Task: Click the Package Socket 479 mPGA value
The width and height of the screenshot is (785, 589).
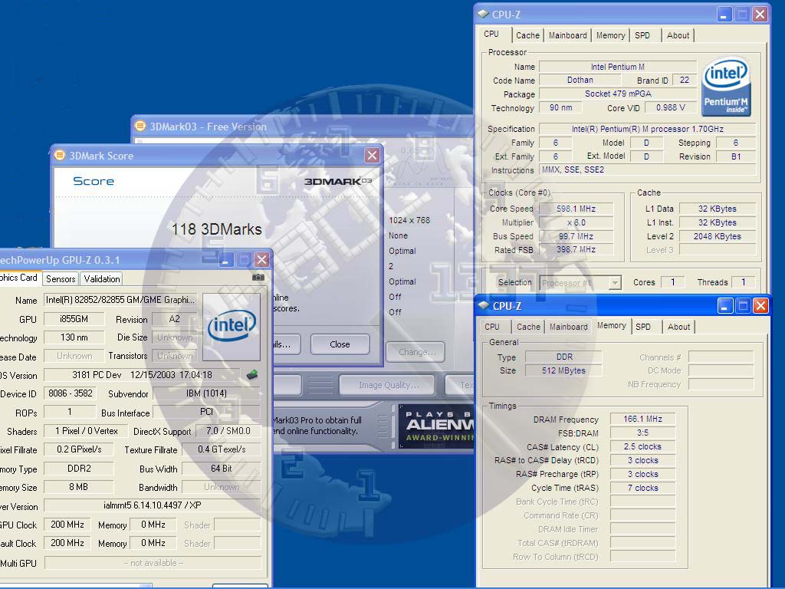Action: click(618, 94)
